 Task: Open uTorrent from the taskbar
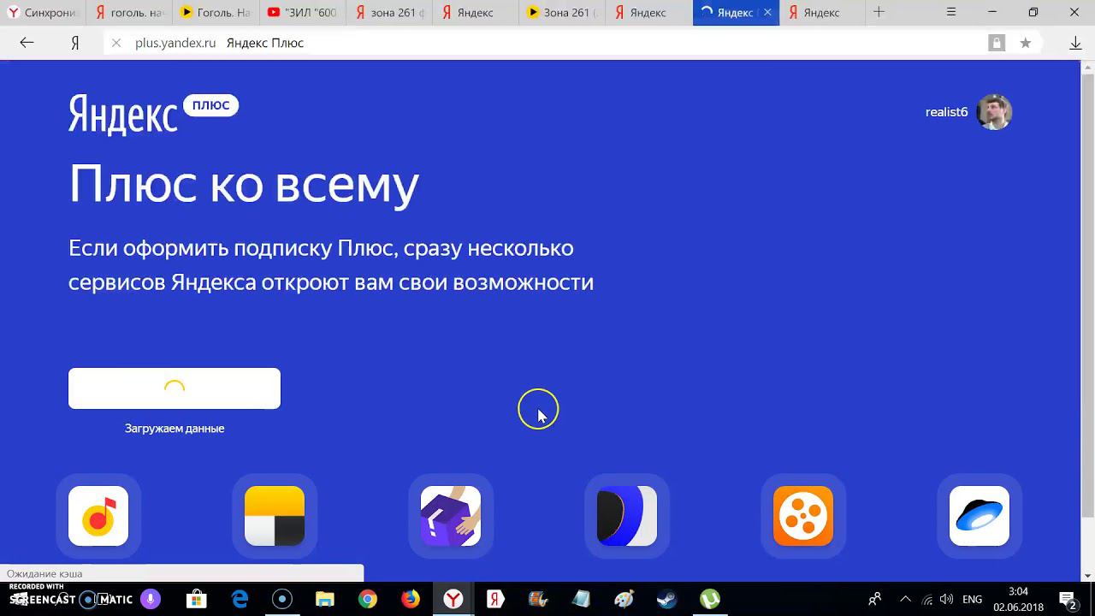(x=709, y=599)
